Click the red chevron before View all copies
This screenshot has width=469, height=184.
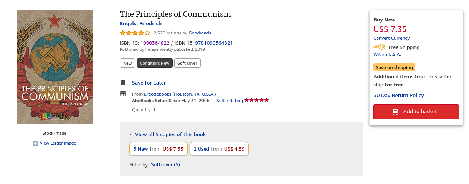coord(130,135)
